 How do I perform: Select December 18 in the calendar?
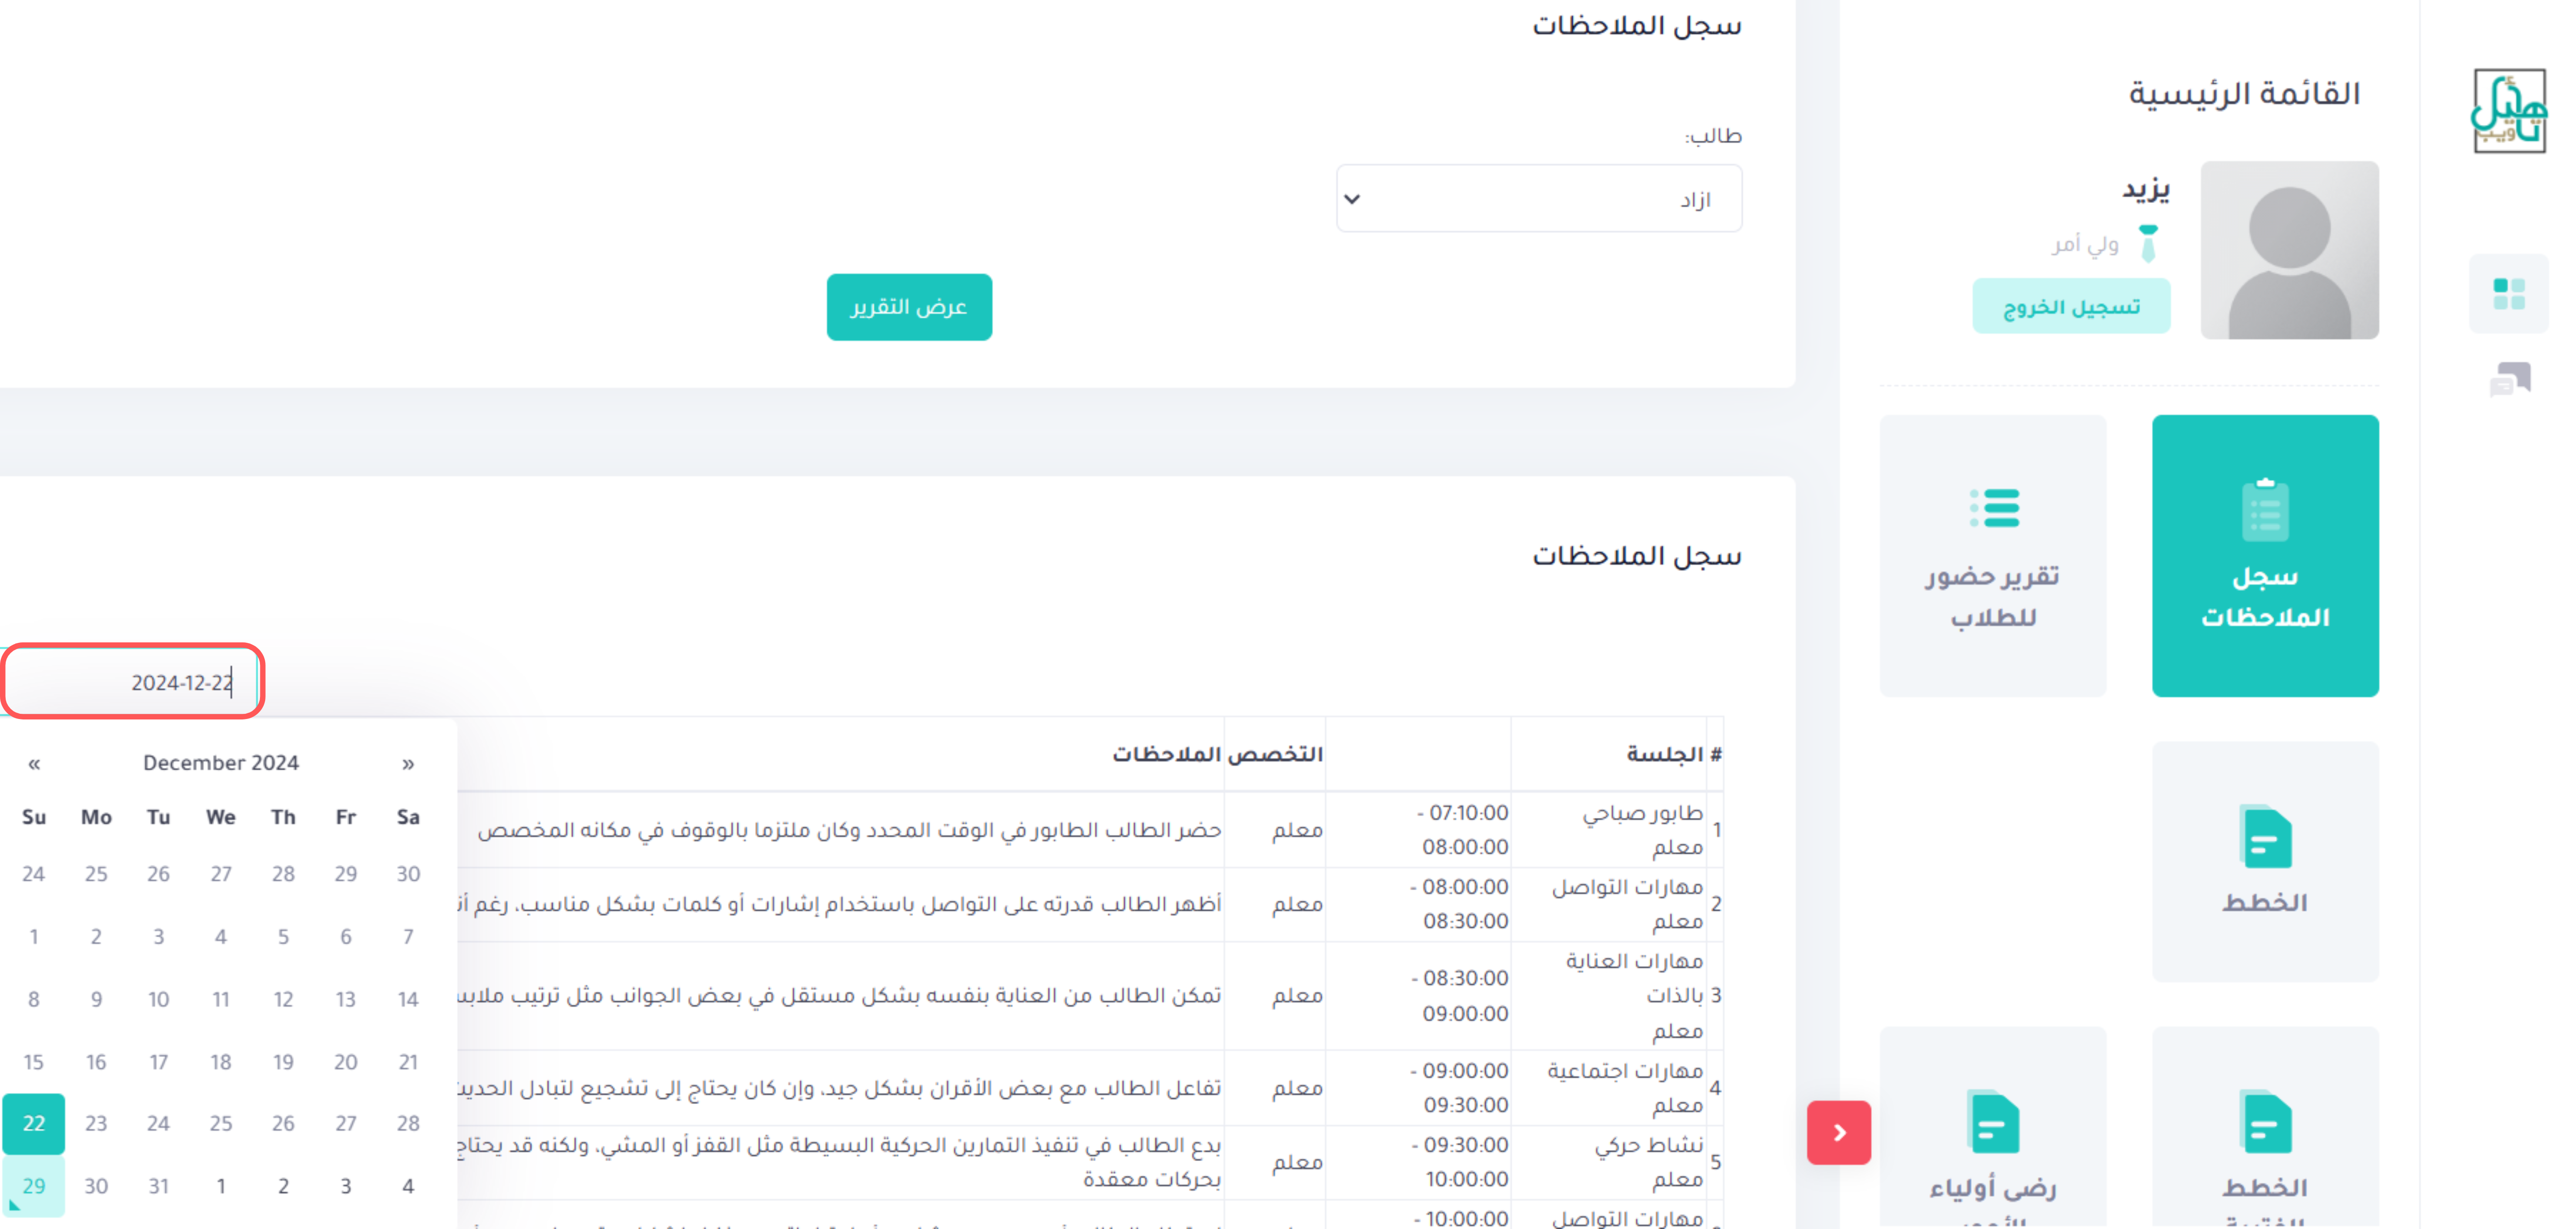(x=221, y=1062)
